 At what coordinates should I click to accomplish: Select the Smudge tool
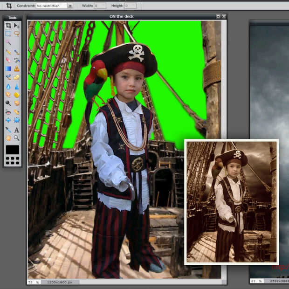click(8, 95)
